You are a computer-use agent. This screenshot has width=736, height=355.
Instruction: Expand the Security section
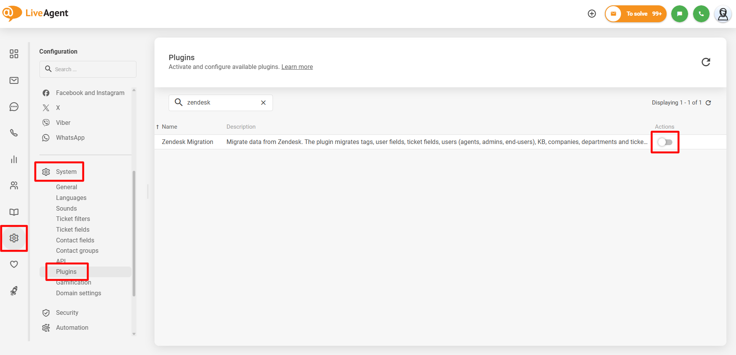(67, 313)
